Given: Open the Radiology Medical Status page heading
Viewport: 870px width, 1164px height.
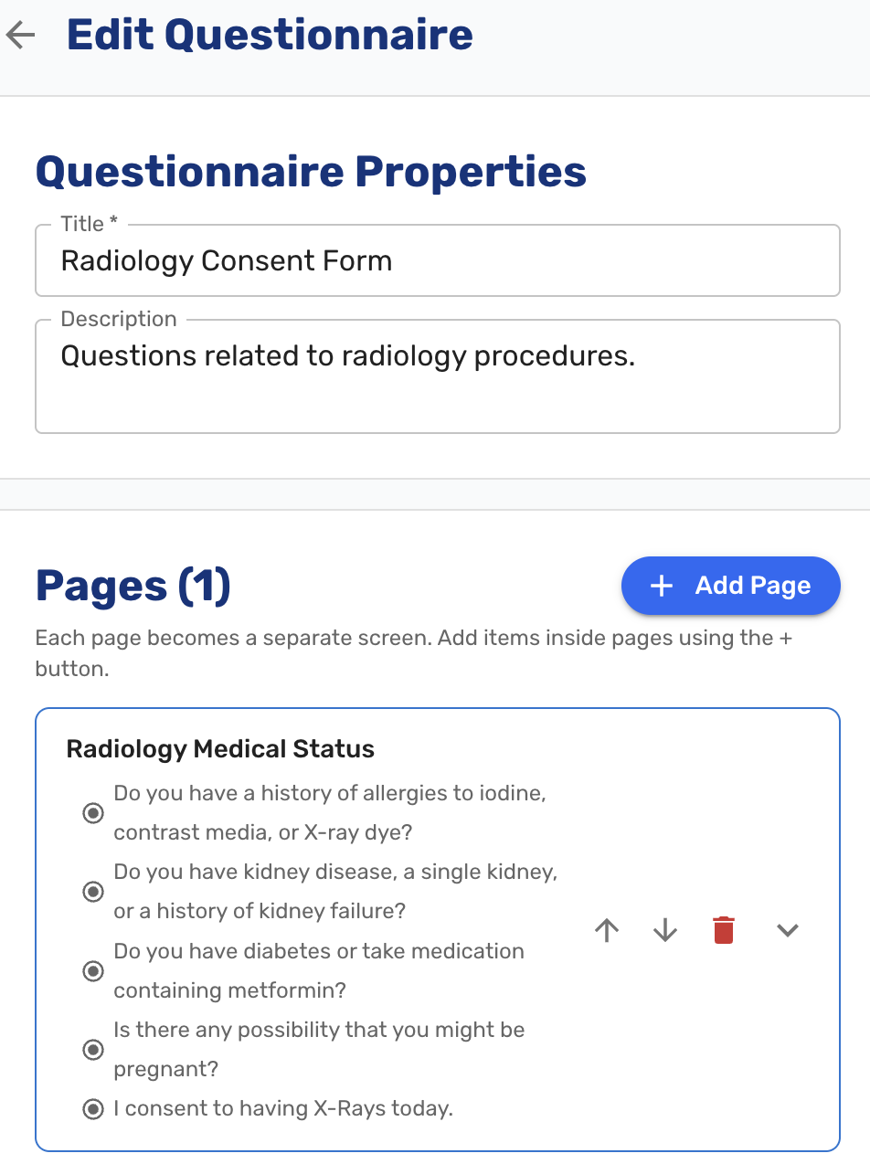Looking at the screenshot, I should (220, 749).
